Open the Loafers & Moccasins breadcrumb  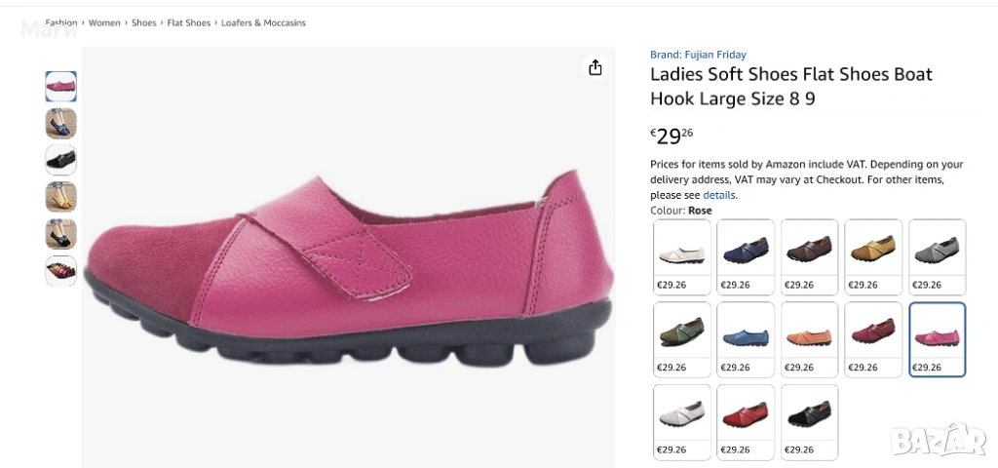point(263,22)
